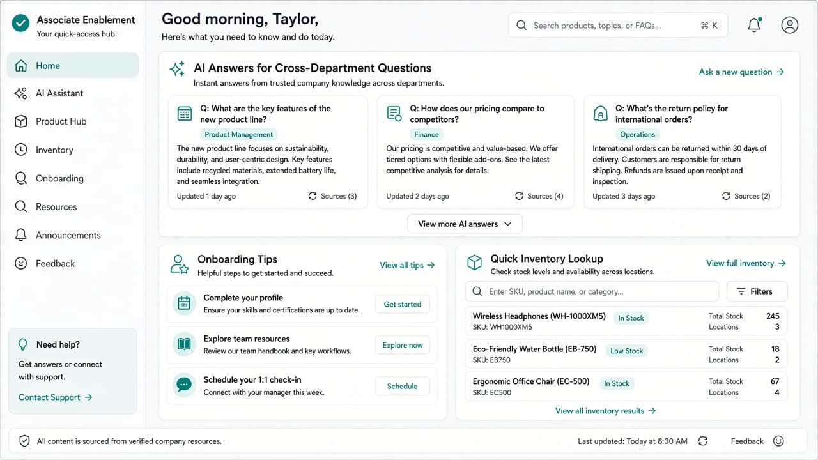Click the Inventory clock icon in sidebar
Image resolution: width=818 pixels, height=460 pixels.
tap(21, 149)
